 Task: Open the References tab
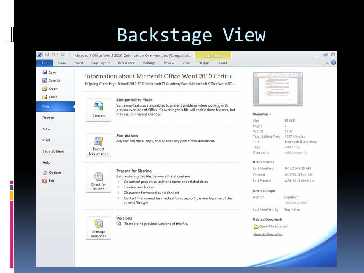[126, 63]
